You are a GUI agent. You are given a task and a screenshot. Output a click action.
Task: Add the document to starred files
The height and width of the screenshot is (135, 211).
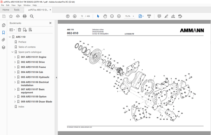(11, 16)
